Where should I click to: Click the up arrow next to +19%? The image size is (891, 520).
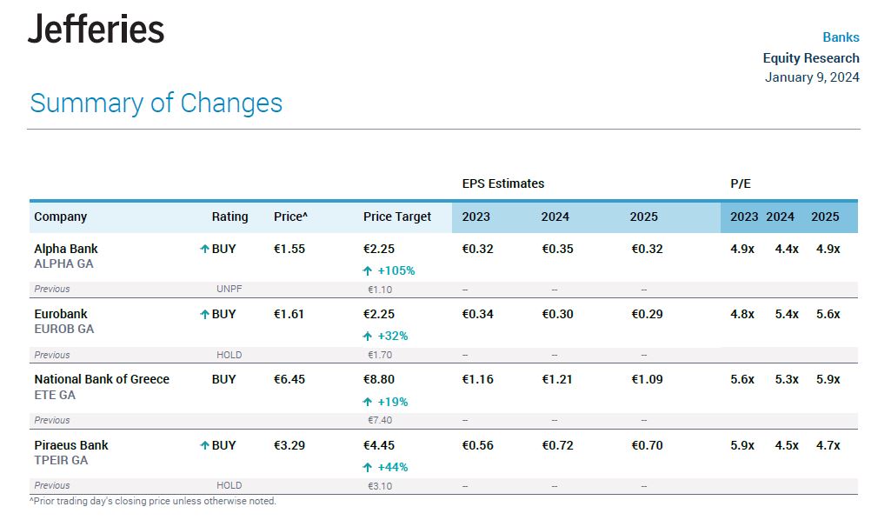pos(368,402)
